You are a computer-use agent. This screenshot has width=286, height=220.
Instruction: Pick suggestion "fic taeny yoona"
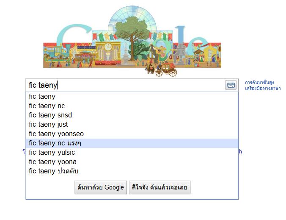132,162
